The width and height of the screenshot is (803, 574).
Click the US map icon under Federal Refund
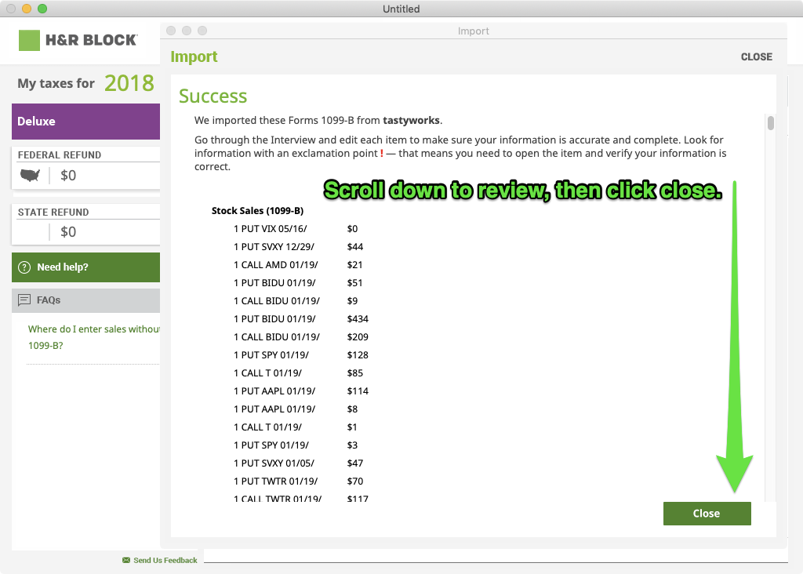pos(31,175)
